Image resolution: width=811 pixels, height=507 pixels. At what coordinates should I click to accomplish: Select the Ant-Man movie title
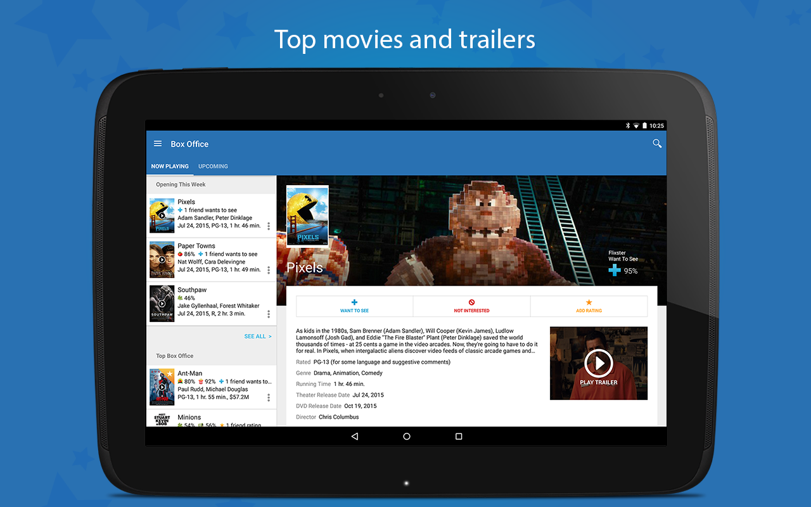(190, 373)
